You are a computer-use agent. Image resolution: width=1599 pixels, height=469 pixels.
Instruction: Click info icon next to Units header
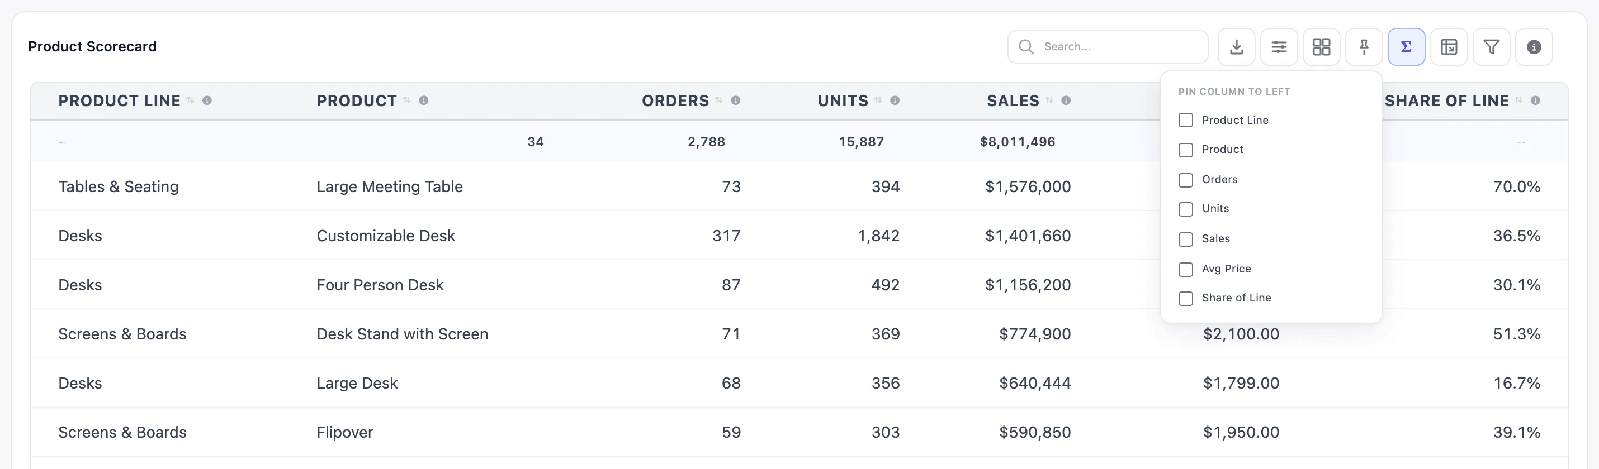[895, 100]
